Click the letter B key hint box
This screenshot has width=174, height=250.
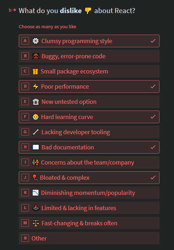coord(25,56)
